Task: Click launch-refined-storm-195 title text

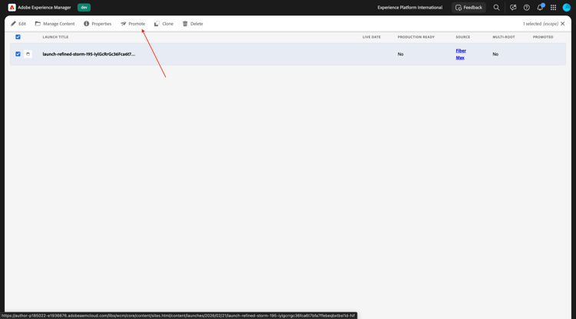Action: click(89, 54)
